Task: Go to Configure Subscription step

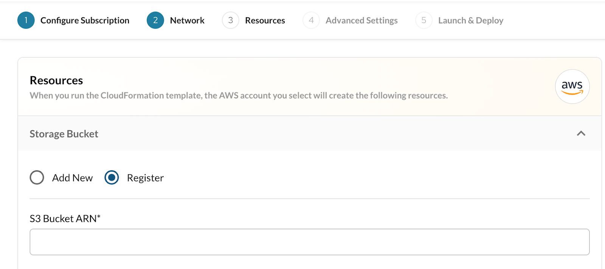Action: click(85, 20)
